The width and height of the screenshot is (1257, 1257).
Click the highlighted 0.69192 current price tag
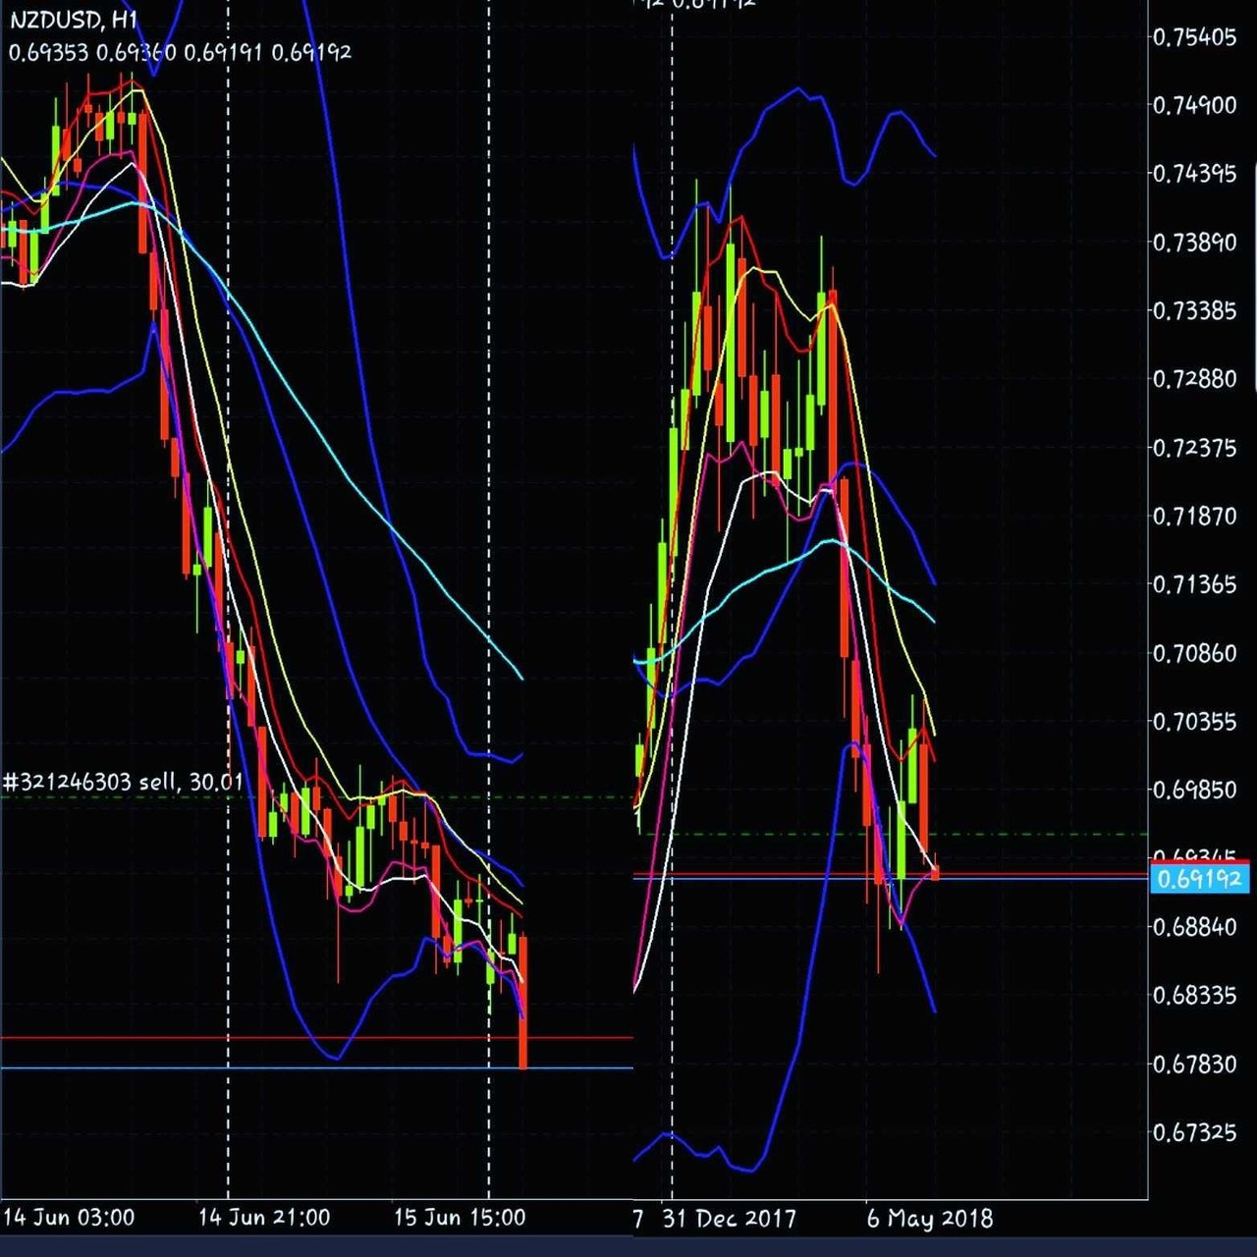1199,879
